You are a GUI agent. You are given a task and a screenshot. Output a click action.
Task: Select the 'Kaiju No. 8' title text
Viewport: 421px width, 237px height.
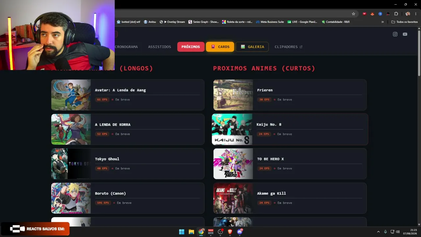pos(269,125)
